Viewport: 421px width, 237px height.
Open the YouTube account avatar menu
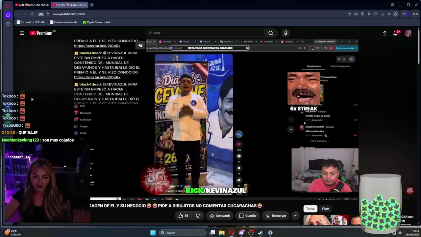[x=408, y=33]
